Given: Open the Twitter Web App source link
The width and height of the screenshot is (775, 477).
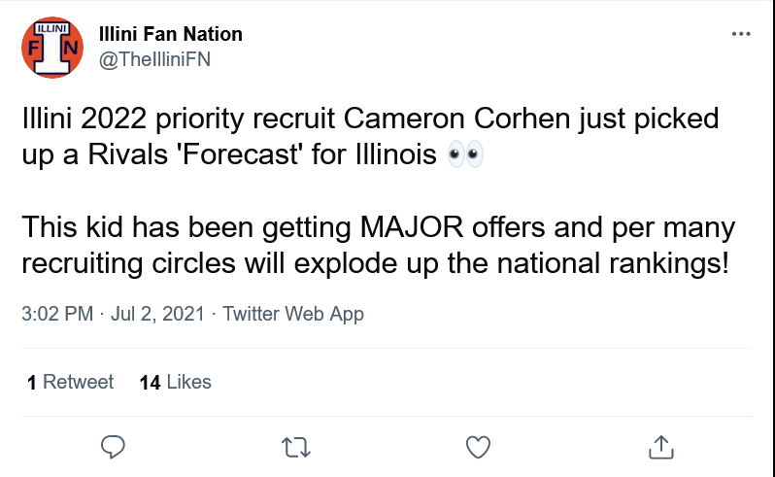Looking at the screenshot, I should point(293,315).
